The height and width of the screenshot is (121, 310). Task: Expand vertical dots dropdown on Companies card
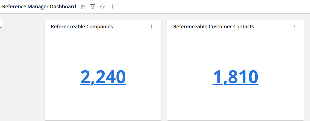click(x=151, y=27)
